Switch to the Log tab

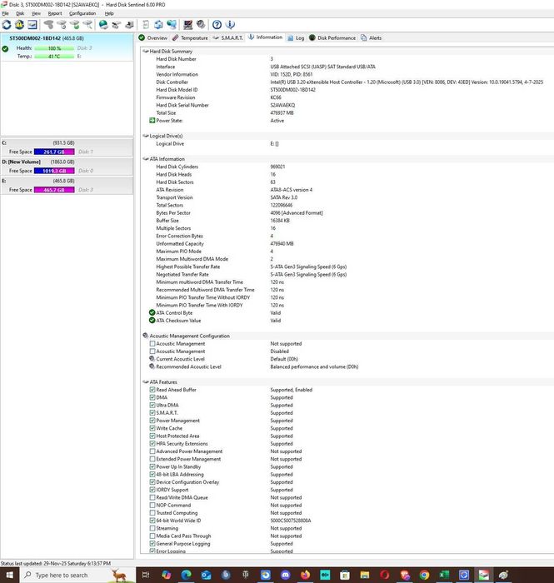[296, 38]
